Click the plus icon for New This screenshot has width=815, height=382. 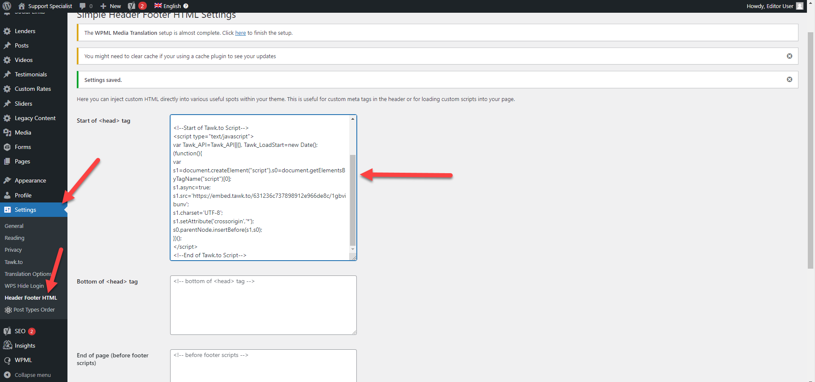[x=103, y=6]
